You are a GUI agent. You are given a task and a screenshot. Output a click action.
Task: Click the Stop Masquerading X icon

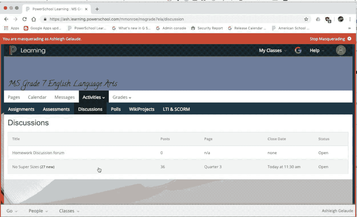pyautogui.click(x=349, y=39)
